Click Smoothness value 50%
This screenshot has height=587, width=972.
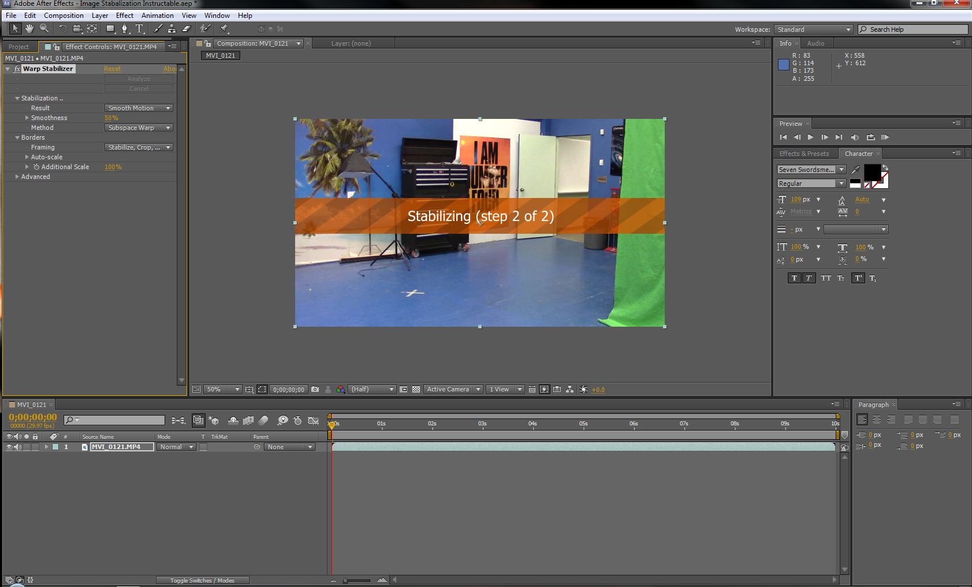tap(111, 118)
